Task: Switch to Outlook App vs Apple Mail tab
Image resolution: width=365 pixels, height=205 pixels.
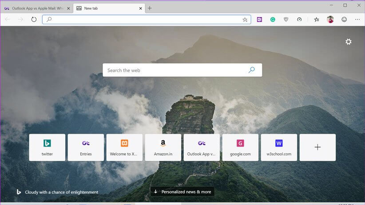Action: (37, 8)
